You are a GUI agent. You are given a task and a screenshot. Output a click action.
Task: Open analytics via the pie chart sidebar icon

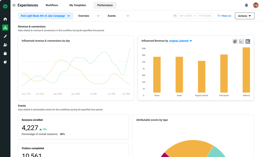[5, 62]
